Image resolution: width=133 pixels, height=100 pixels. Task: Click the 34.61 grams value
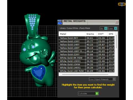pyautogui.click(x=90, y=38)
